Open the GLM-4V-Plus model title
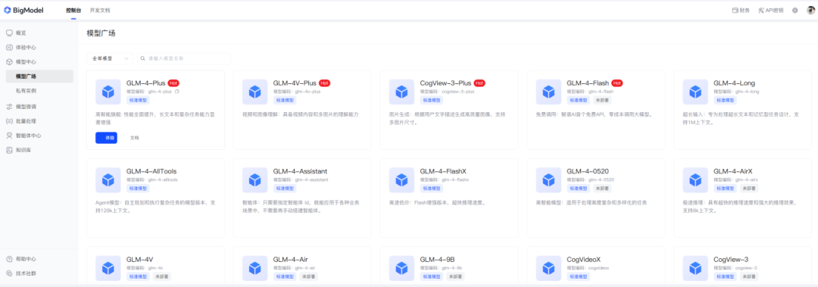Image resolution: width=818 pixels, height=287 pixels. click(295, 83)
